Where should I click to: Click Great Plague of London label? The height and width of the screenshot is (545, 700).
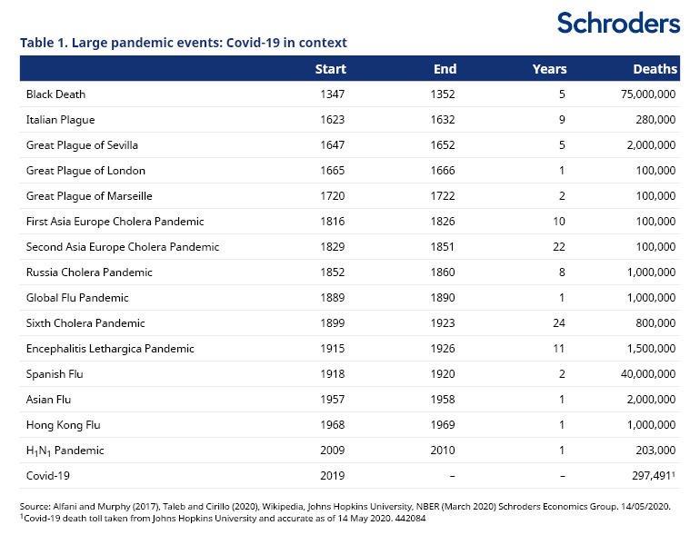[85, 171]
